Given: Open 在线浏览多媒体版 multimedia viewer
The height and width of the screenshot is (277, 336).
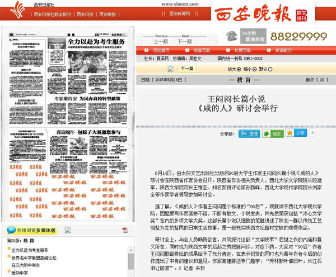Looking at the screenshot, I should [x=36, y=230].
